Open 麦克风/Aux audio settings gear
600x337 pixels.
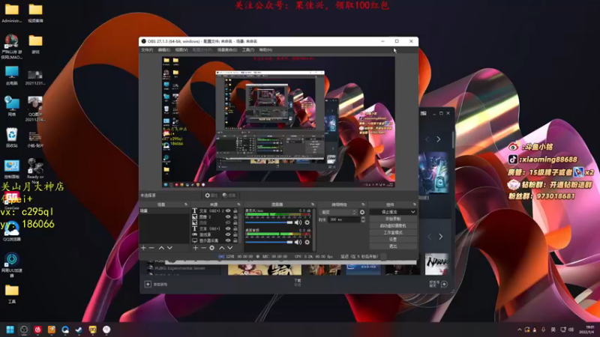pyautogui.click(x=307, y=222)
